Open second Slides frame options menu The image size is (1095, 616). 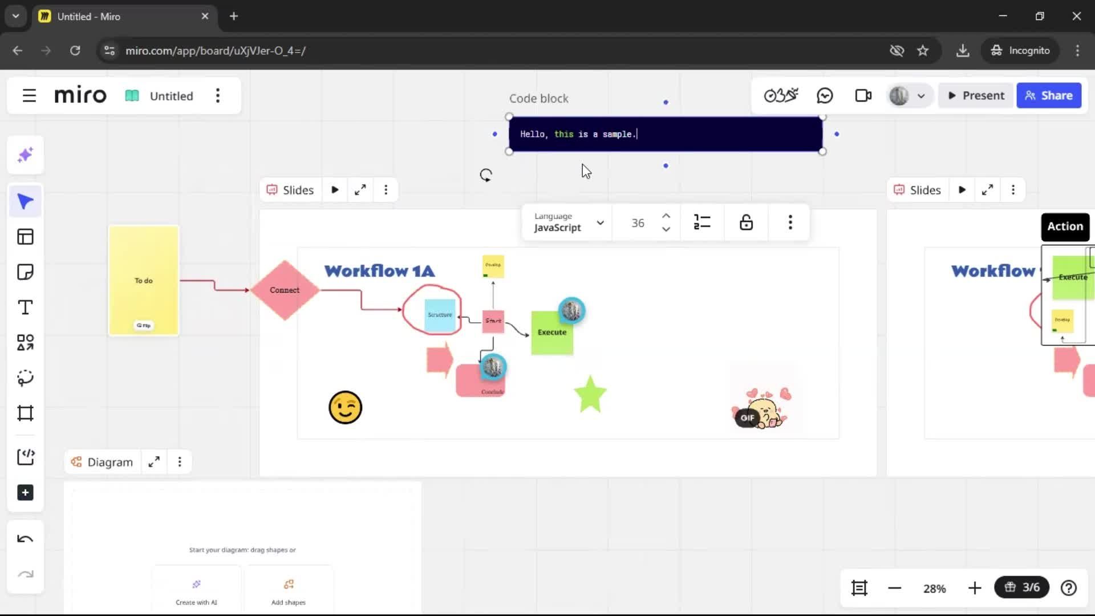point(1013,190)
